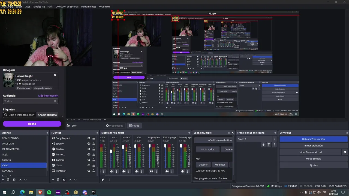Open source properties gear in Fuentes toolbar
Viewport: 349px width, 196px height.
point(64,180)
